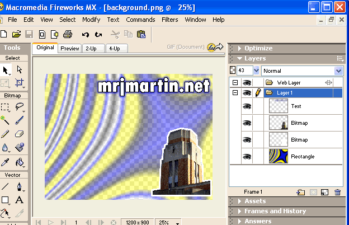The image size is (349, 225).
Task: Expand the Frames and History panel
Action: [275, 211]
